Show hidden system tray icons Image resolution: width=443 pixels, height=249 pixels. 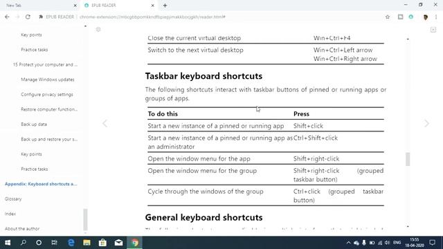click(348, 243)
